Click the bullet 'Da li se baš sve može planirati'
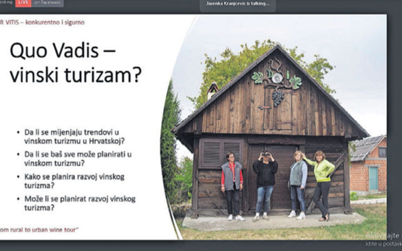This screenshot has width=402, height=251. pos(78,159)
